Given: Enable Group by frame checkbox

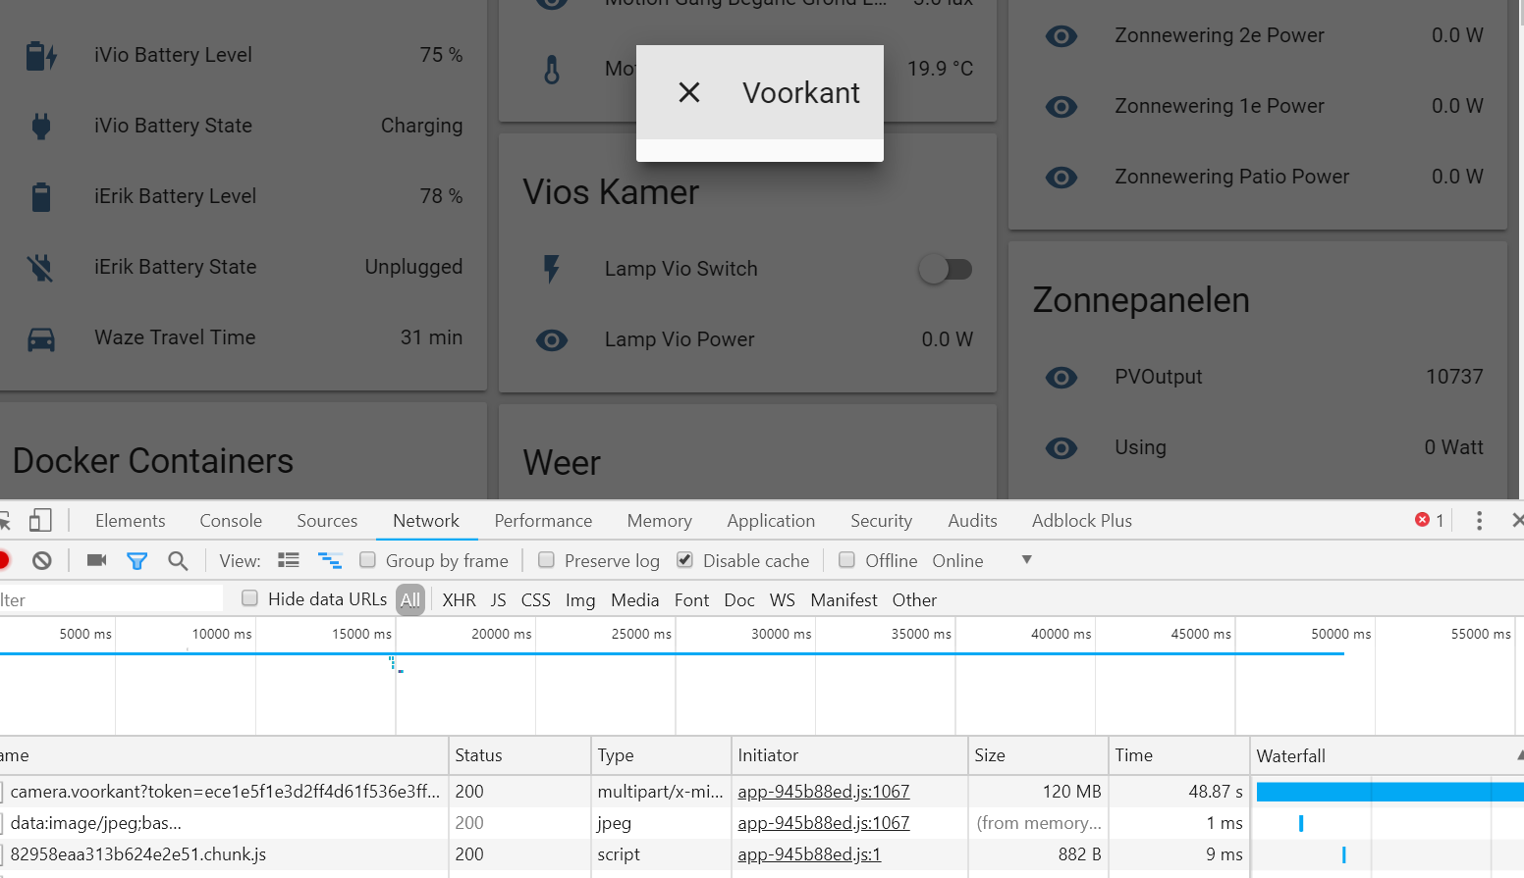Looking at the screenshot, I should [x=367, y=559].
